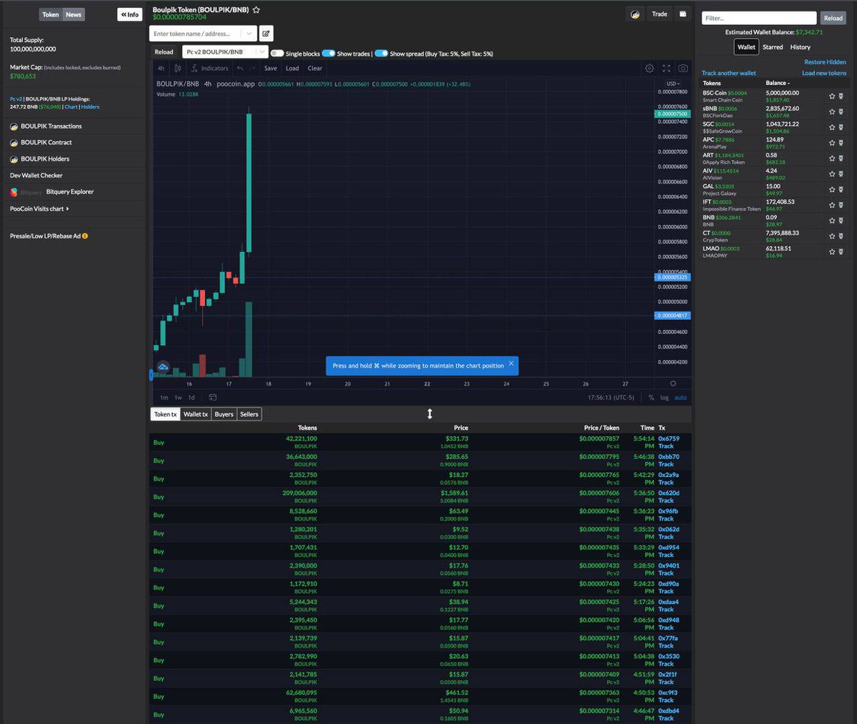Hide the SGC token with trash icon

841,127
